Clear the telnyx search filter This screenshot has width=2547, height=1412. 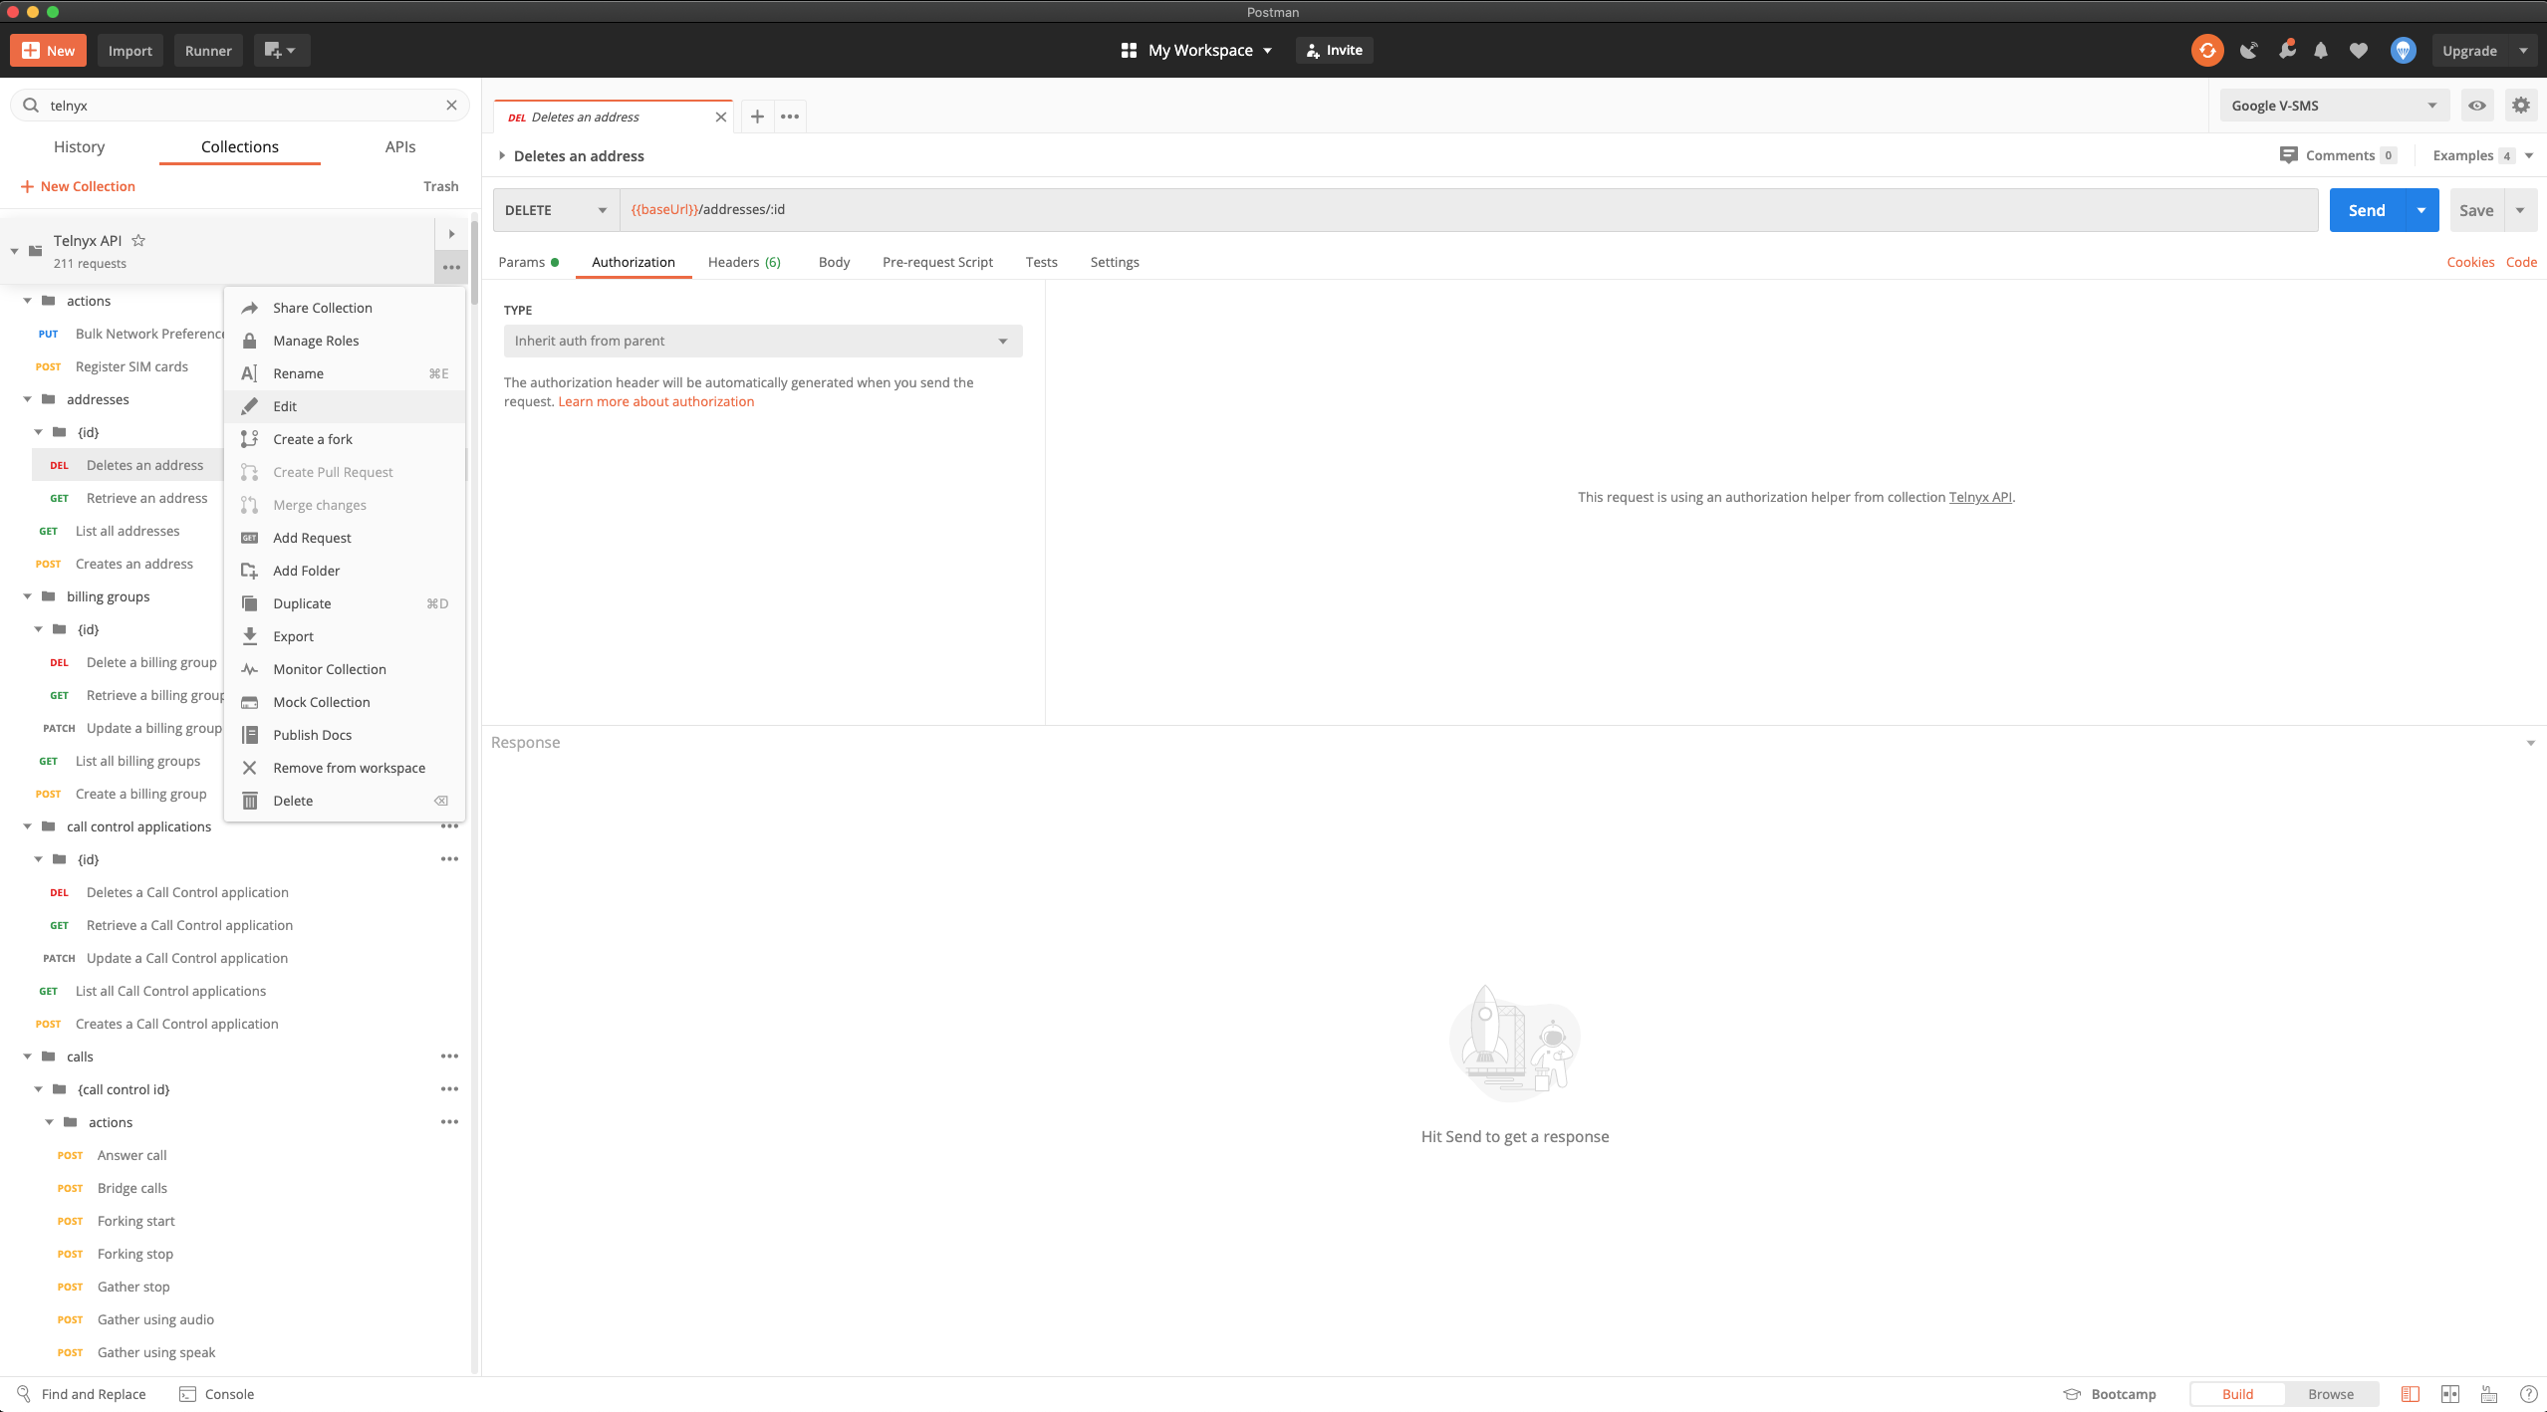[x=451, y=106]
